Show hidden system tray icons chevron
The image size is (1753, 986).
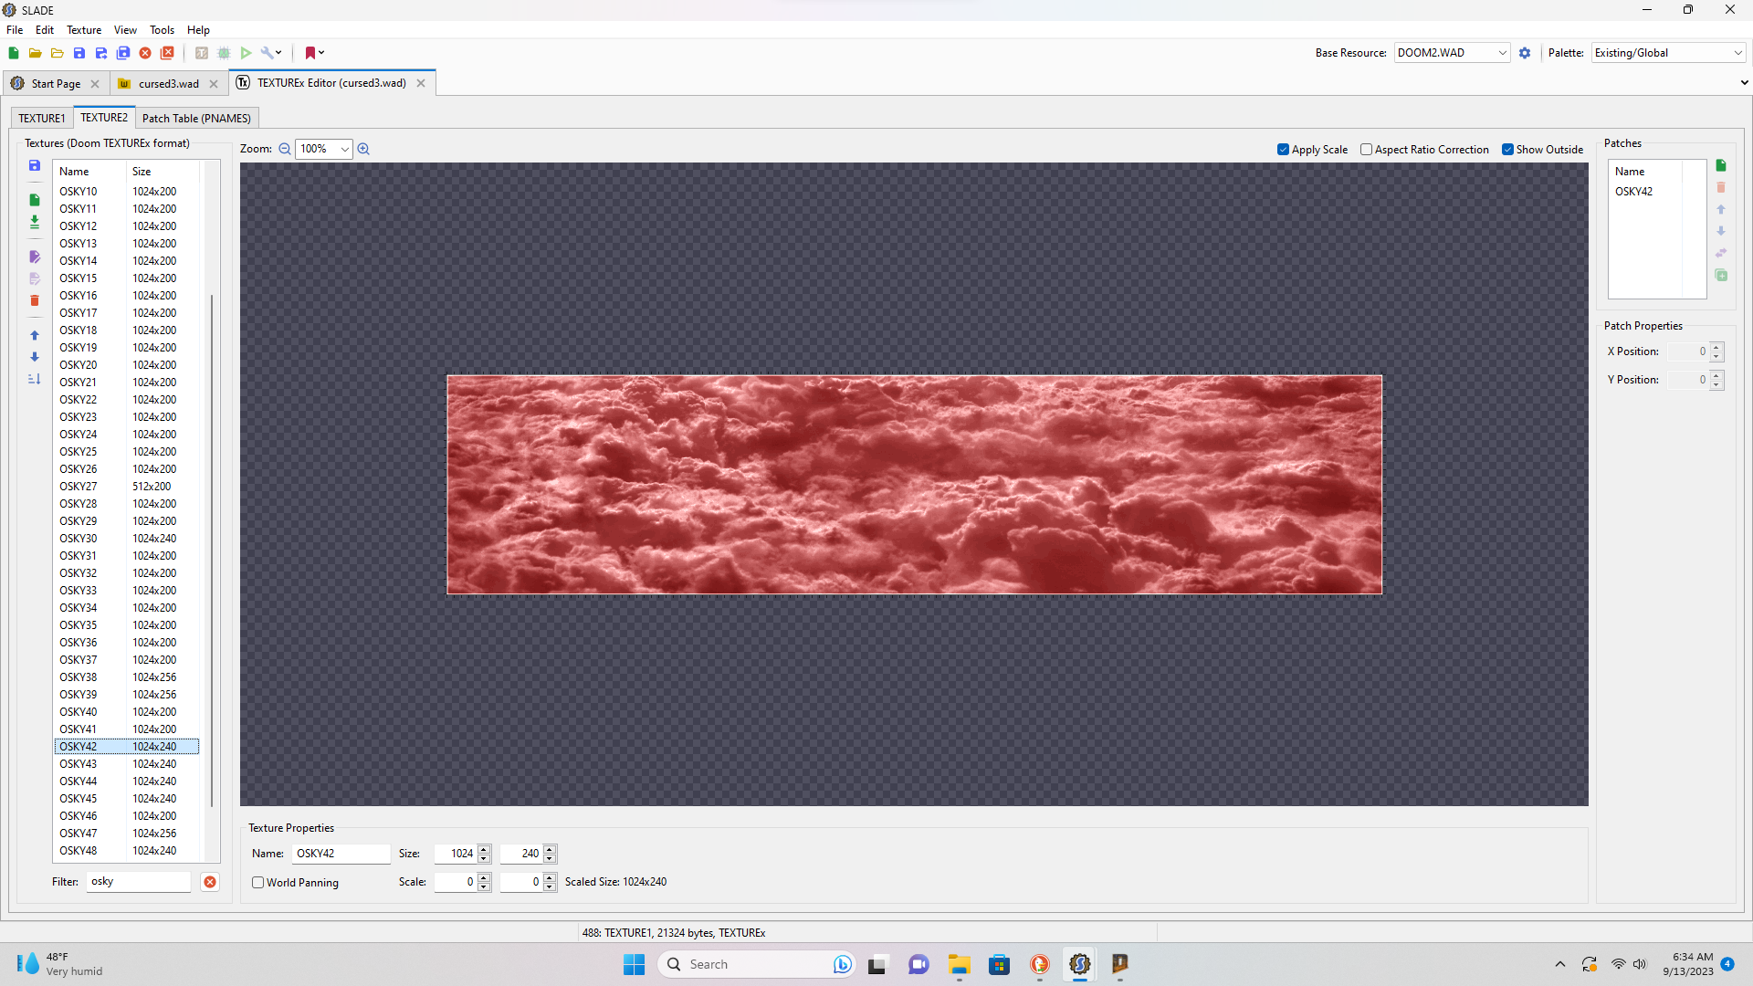click(x=1559, y=964)
